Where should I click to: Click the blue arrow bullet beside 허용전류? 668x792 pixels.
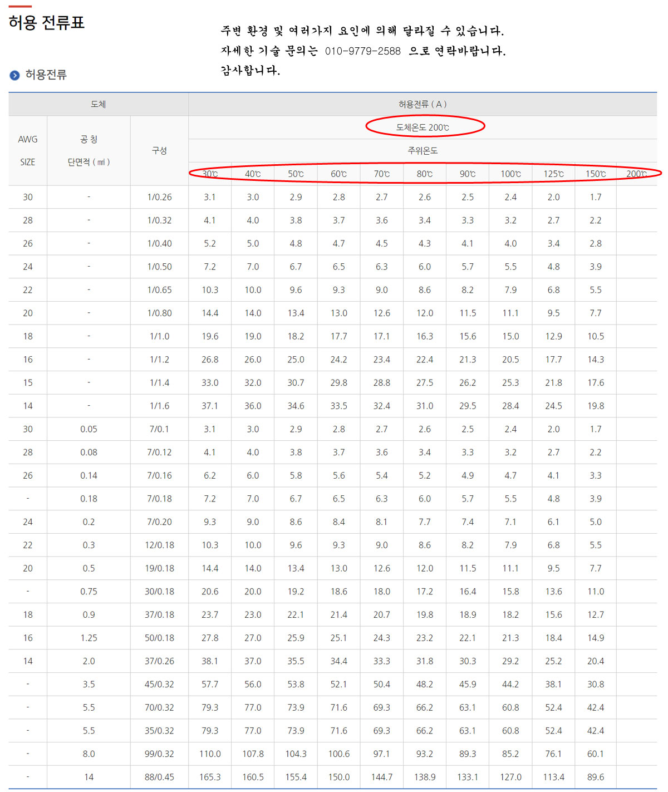coord(14,75)
